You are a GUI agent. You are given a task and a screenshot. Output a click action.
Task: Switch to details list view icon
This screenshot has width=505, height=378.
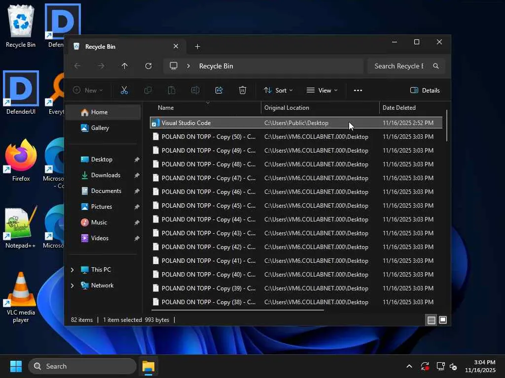(x=431, y=320)
